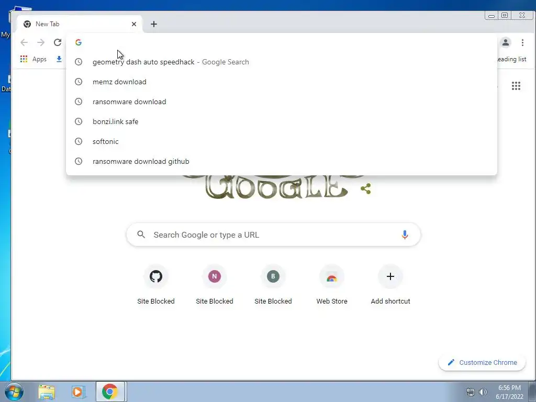Image resolution: width=536 pixels, height=402 pixels.
Task: Open the Windows Start menu
Action: 14,392
